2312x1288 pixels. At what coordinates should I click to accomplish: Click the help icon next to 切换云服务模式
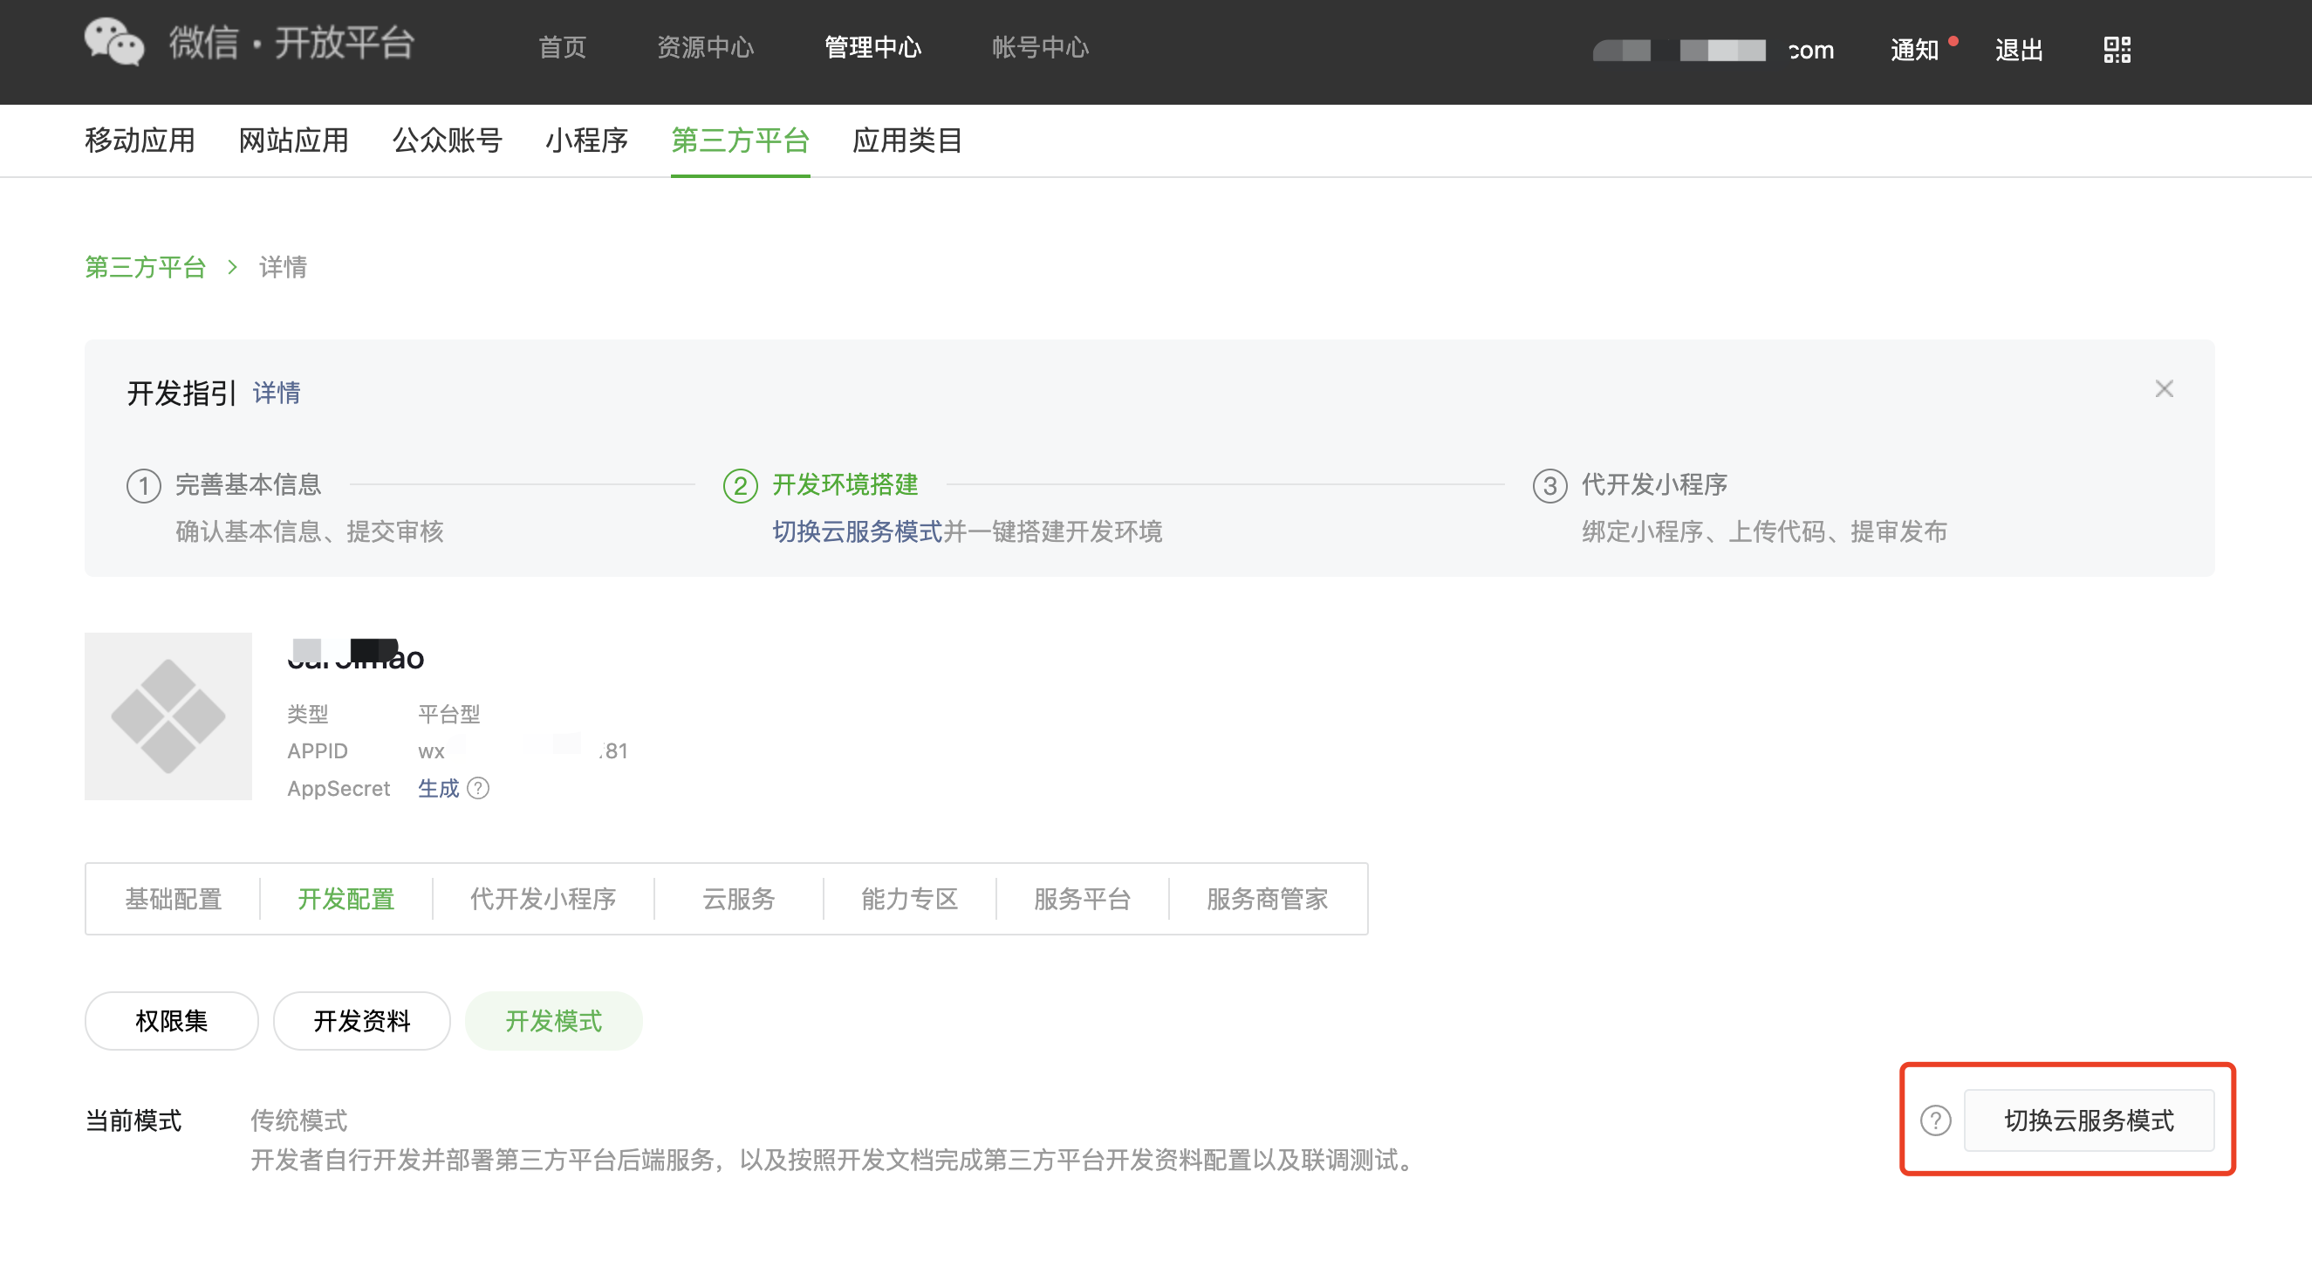click(x=1936, y=1120)
